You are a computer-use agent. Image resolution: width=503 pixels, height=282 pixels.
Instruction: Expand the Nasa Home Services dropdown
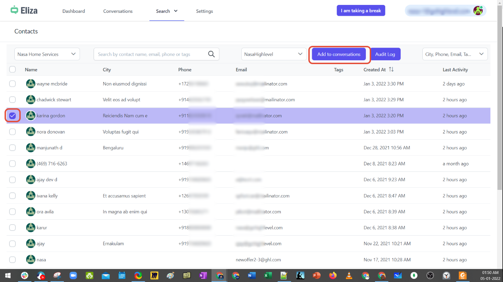coord(47,54)
